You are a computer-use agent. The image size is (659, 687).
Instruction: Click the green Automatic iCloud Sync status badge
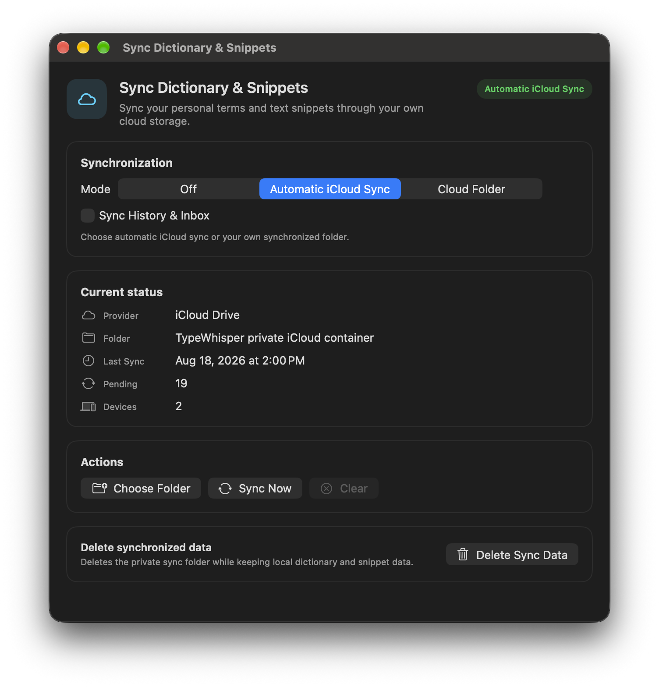point(535,89)
